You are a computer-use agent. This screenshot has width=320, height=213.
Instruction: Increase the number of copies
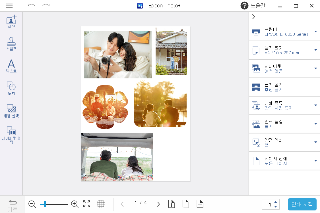coord(276,202)
